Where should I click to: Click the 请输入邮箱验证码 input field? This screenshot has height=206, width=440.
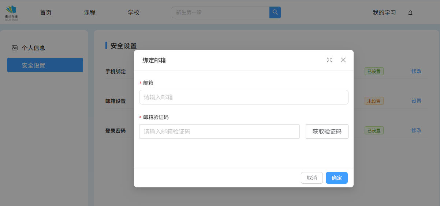coord(219,131)
